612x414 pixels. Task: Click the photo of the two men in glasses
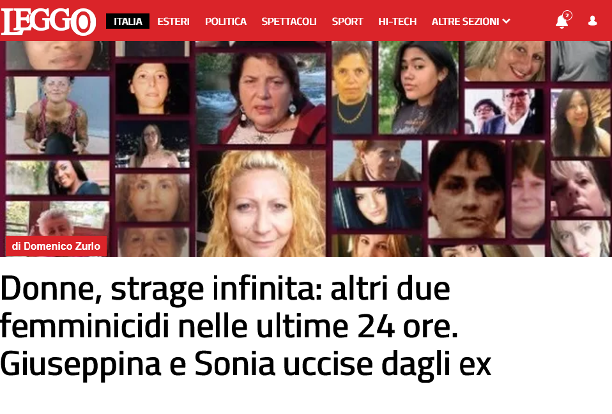click(503, 112)
